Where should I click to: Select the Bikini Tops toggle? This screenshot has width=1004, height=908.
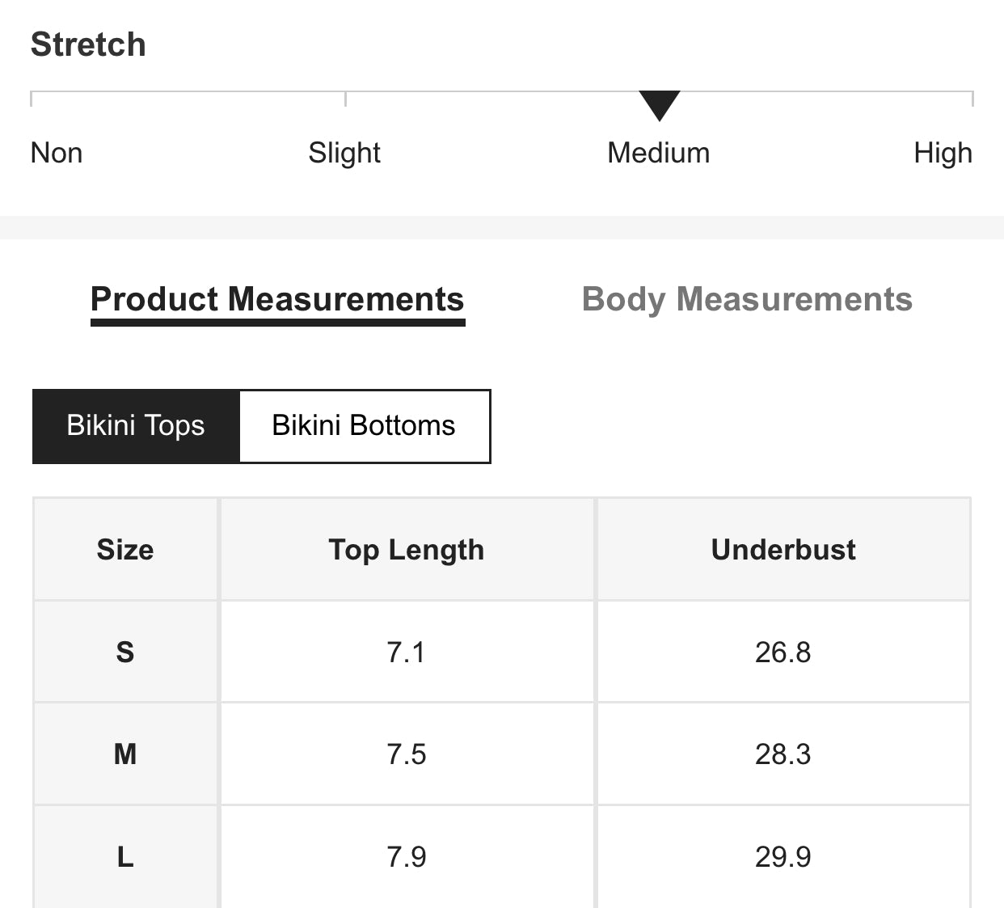click(134, 425)
